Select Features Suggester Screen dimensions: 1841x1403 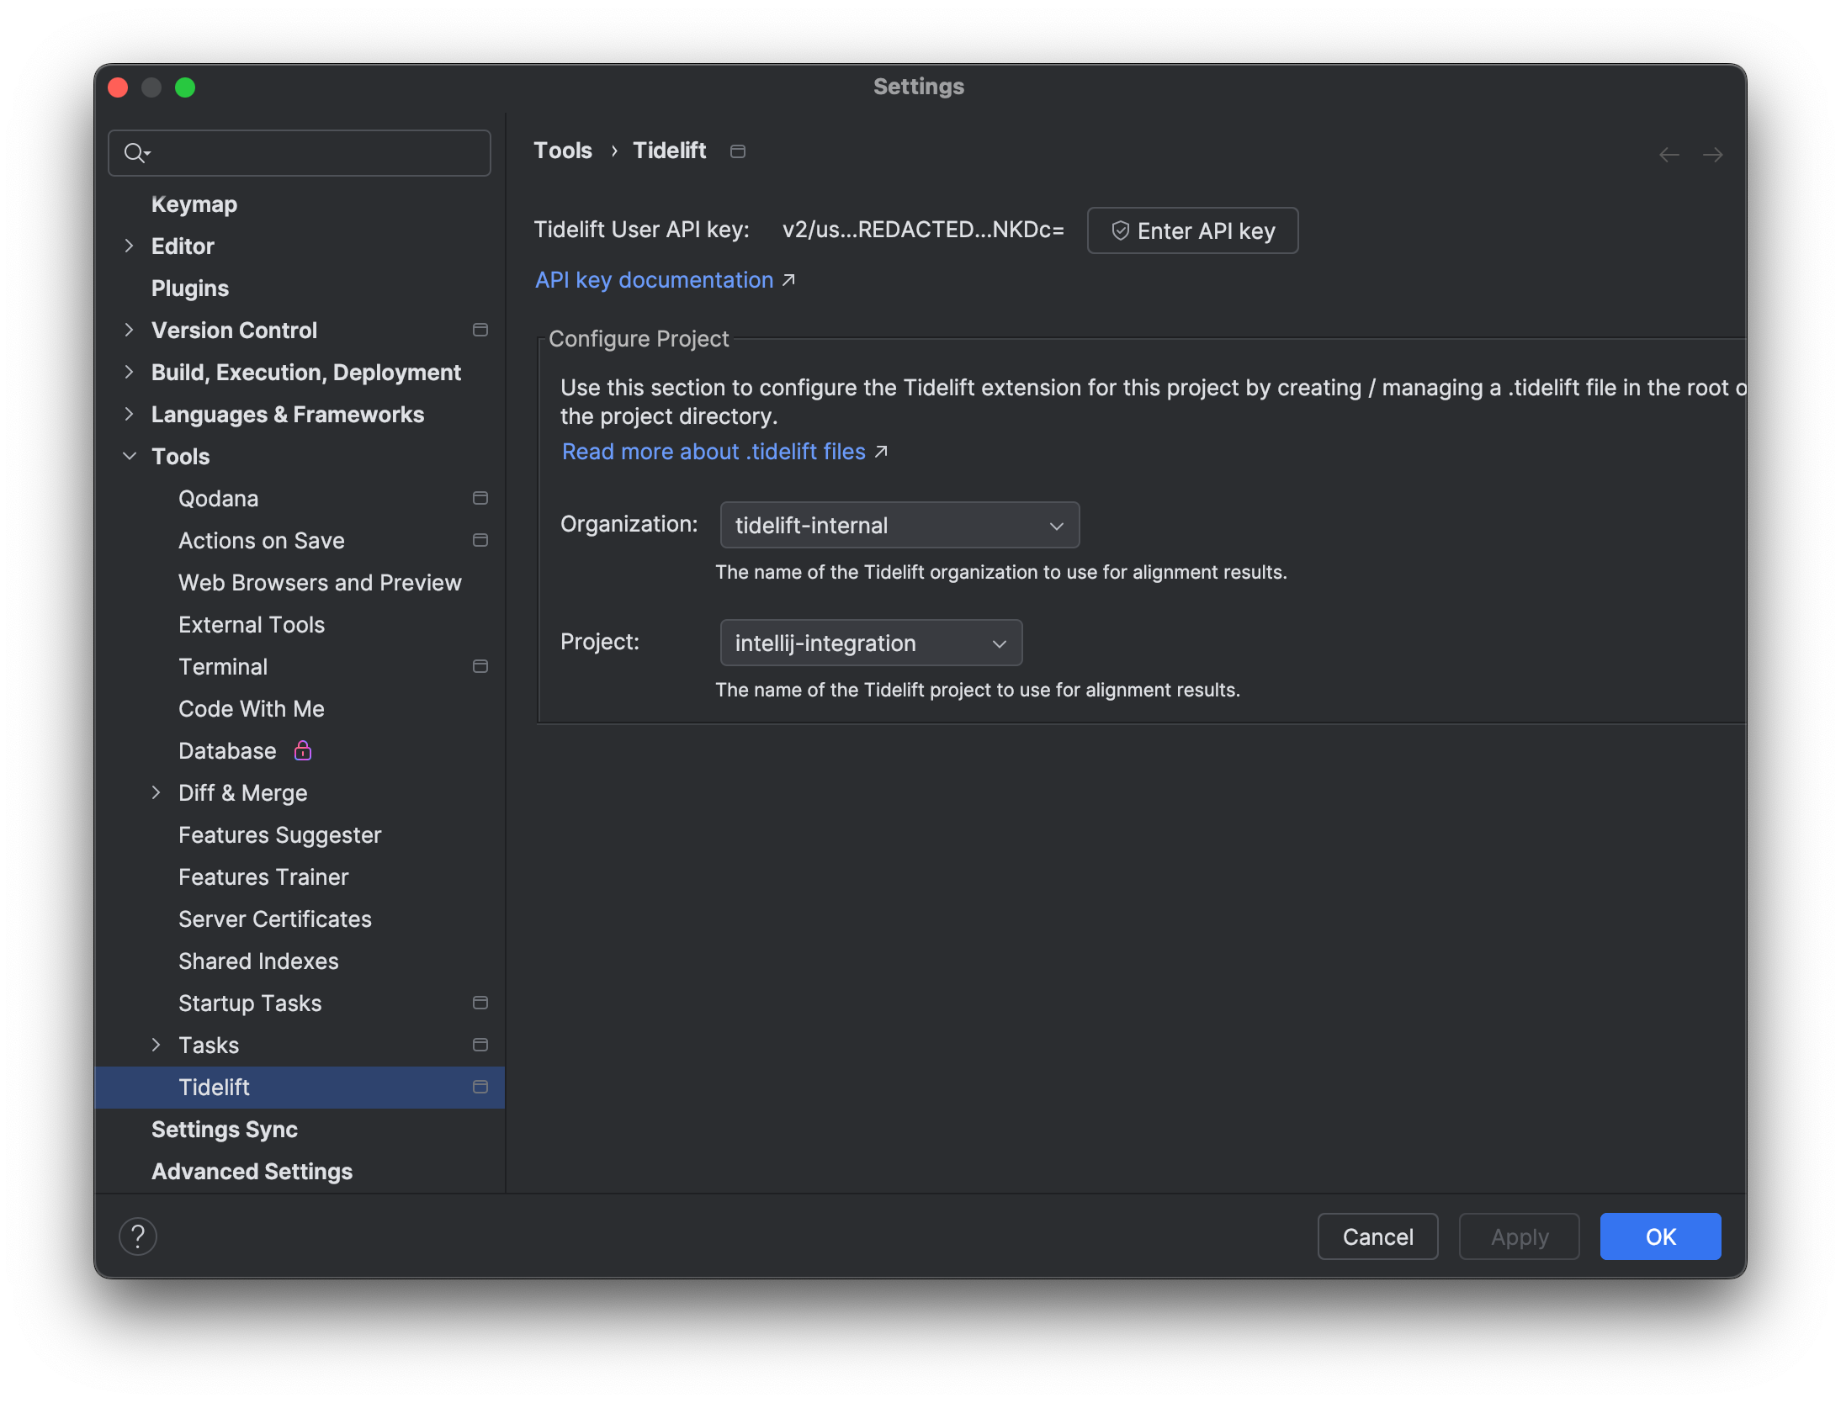(x=280, y=835)
